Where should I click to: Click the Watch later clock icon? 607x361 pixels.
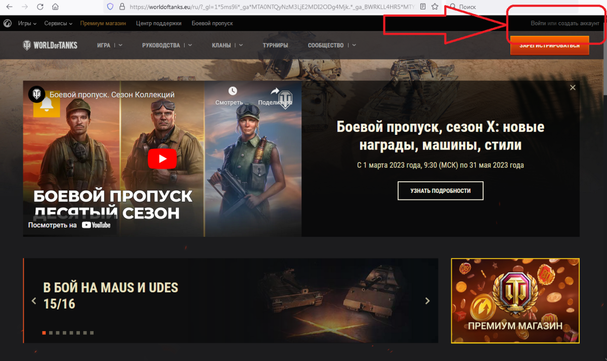tap(232, 91)
